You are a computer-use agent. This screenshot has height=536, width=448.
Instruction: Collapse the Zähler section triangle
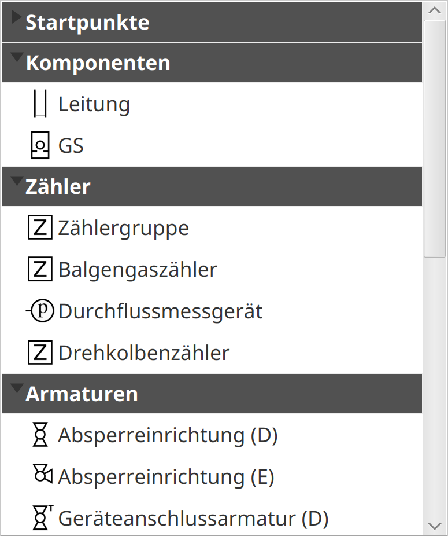click(x=17, y=181)
